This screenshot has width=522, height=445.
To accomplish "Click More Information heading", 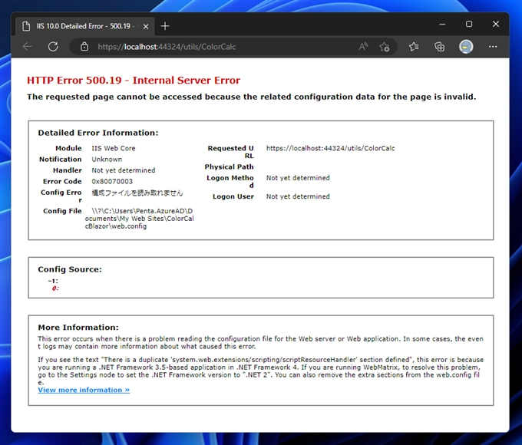I will pyautogui.click(x=78, y=328).
